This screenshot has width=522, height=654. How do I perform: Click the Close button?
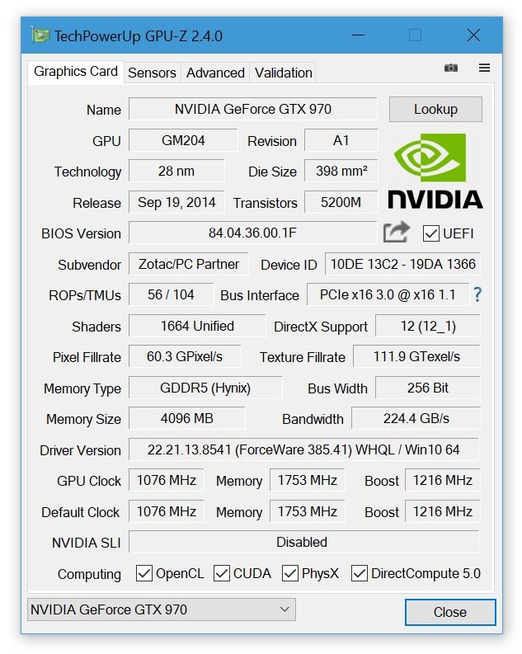(x=450, y=612)
